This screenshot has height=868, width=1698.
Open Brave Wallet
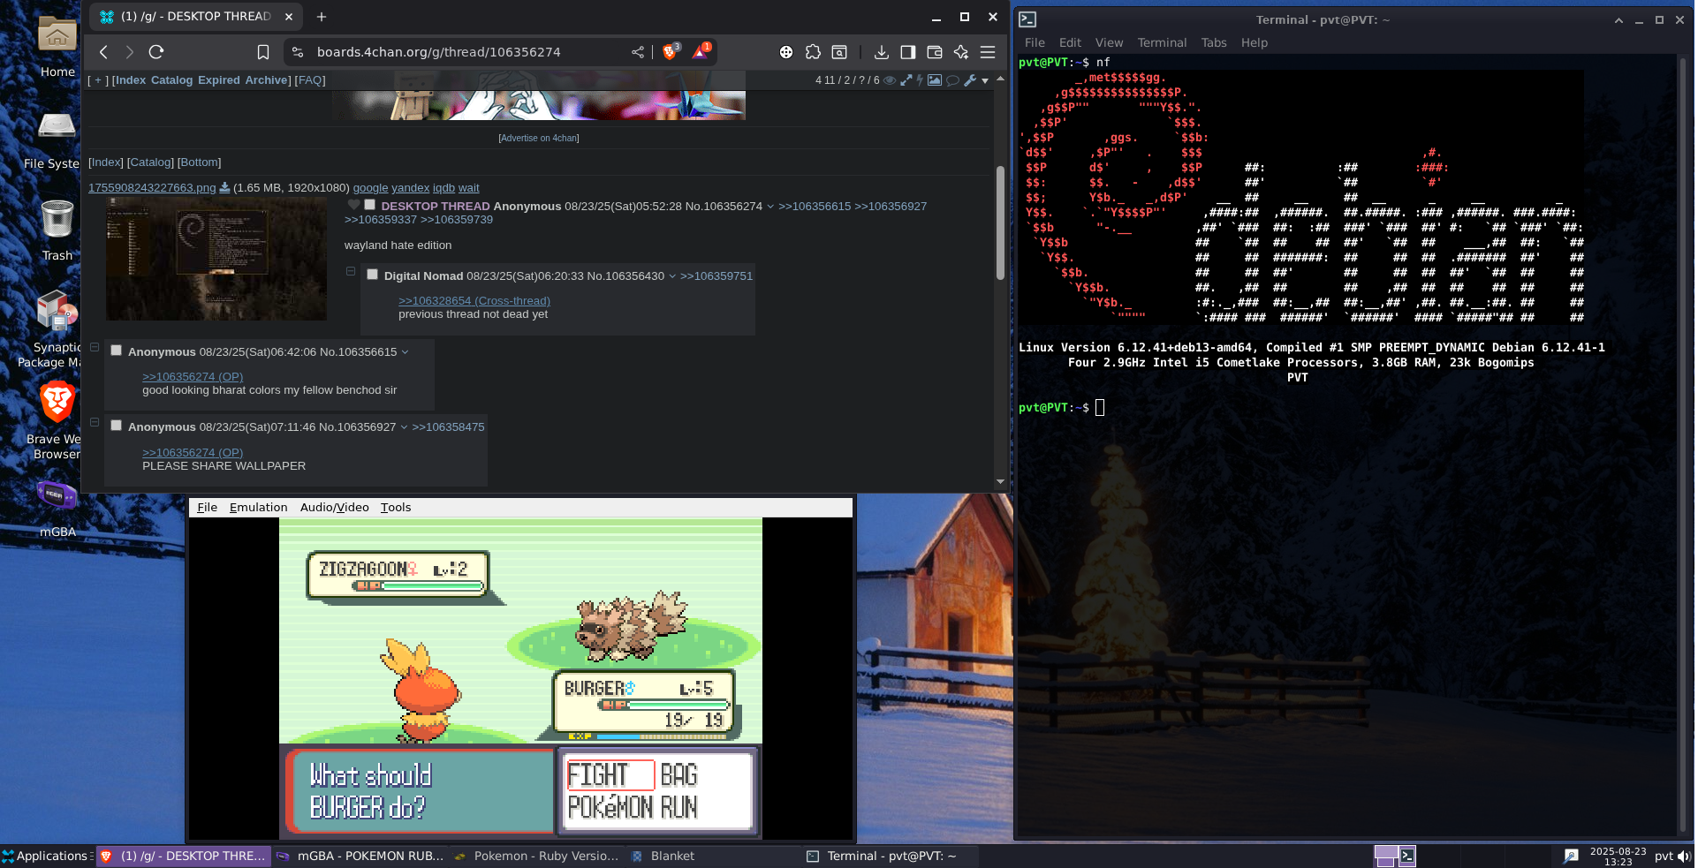point(935,52)
